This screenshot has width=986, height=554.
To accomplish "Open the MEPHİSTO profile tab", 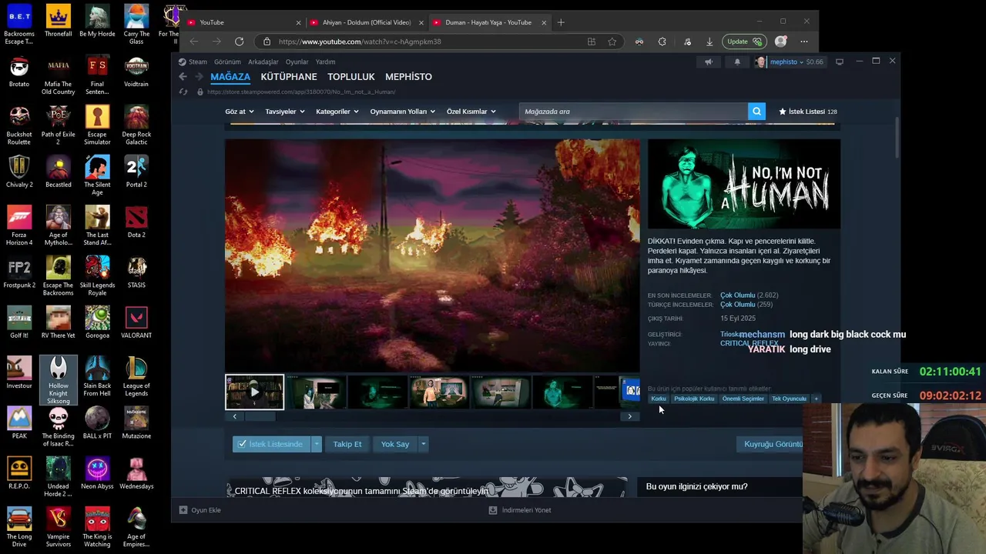I will pyautogui.click(x=408, y=77).
